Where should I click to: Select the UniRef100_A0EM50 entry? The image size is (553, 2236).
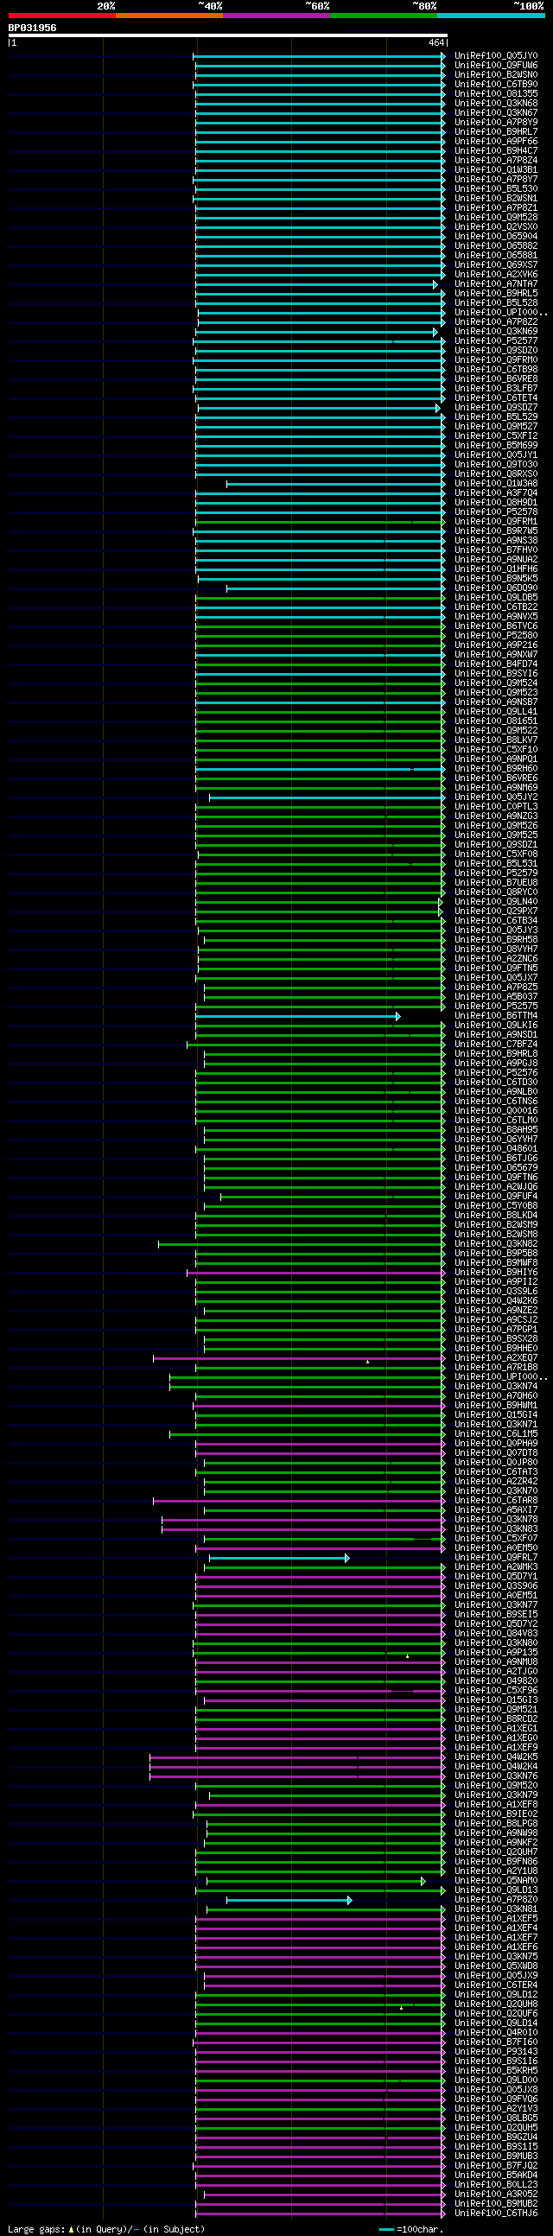pyautogui.click(x=496, y=1548)
